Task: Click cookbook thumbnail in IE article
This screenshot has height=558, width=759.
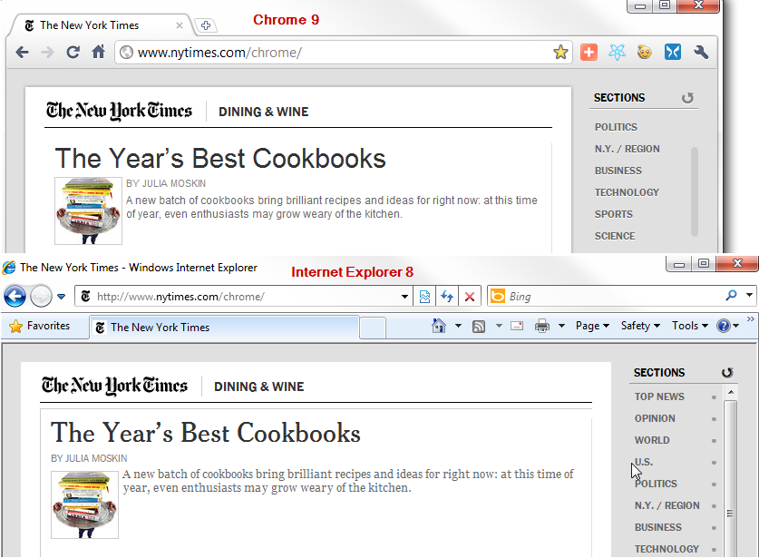Action: 84,504
